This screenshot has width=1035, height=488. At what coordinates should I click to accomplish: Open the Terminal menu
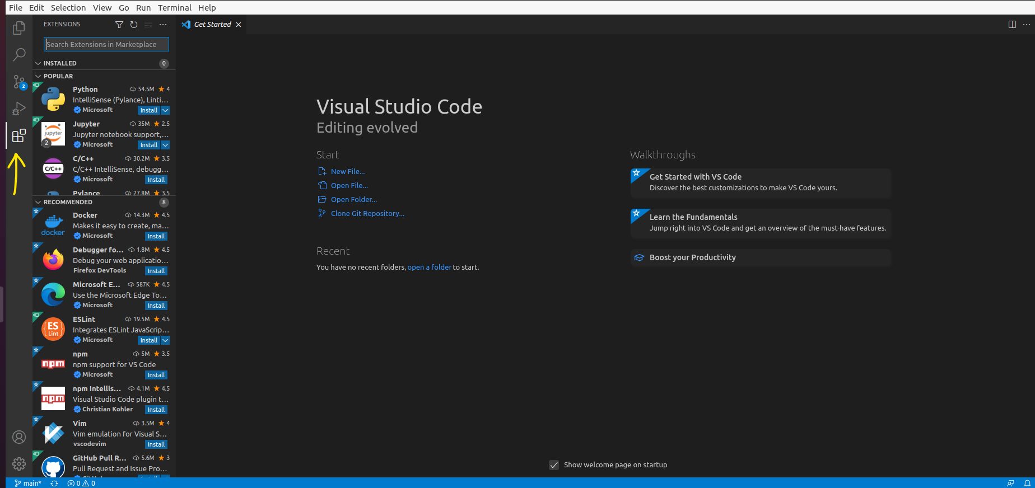tap(174, 7)
